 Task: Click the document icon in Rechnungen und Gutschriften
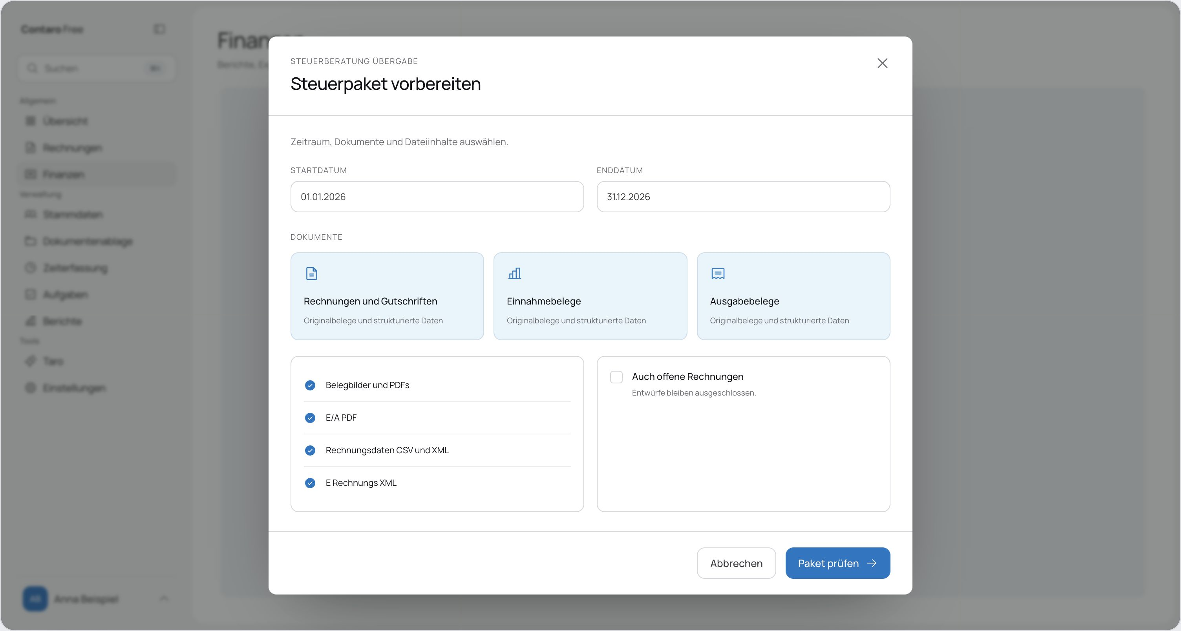(x=311, y=274)
